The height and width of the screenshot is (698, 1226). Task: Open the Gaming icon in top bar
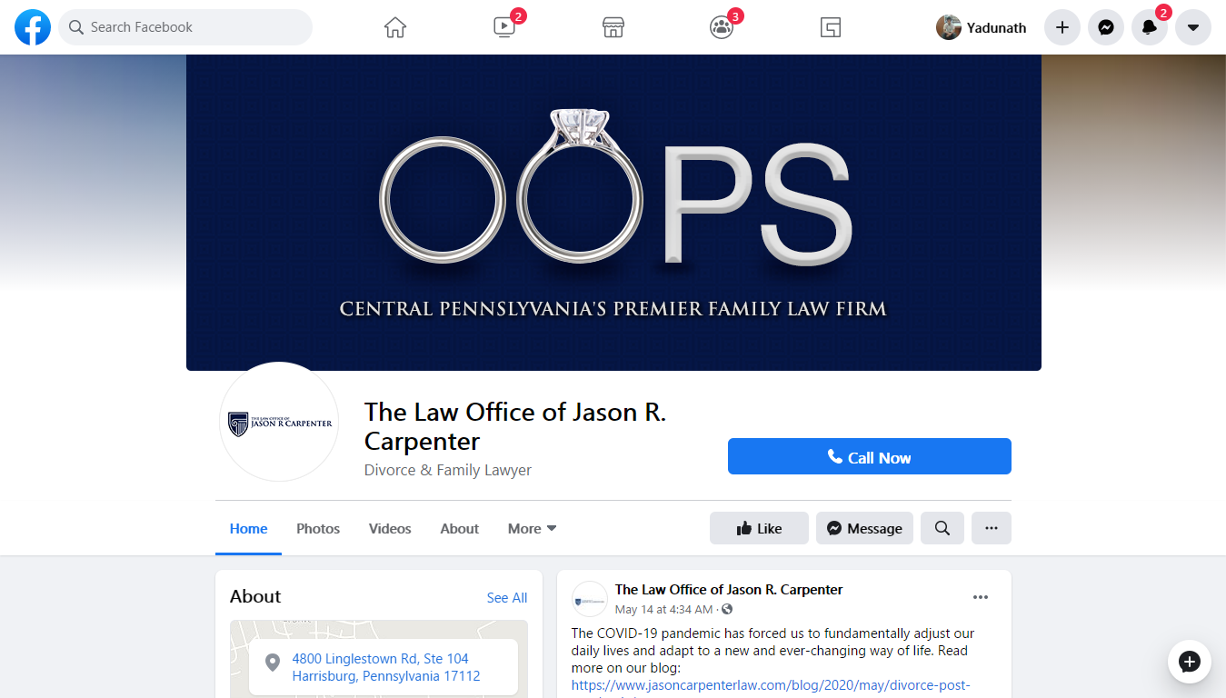(x=830, y=27)
